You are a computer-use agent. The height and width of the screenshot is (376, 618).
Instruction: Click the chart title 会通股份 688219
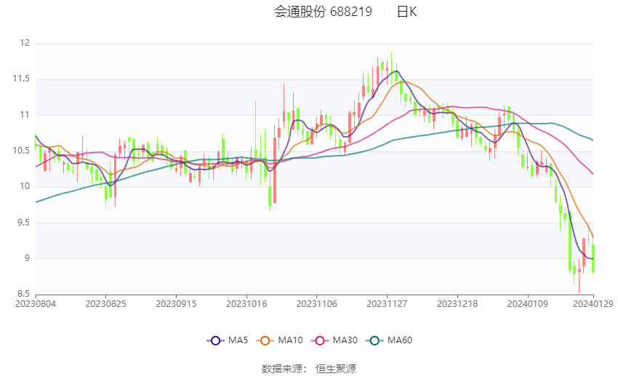pos(323,12)
